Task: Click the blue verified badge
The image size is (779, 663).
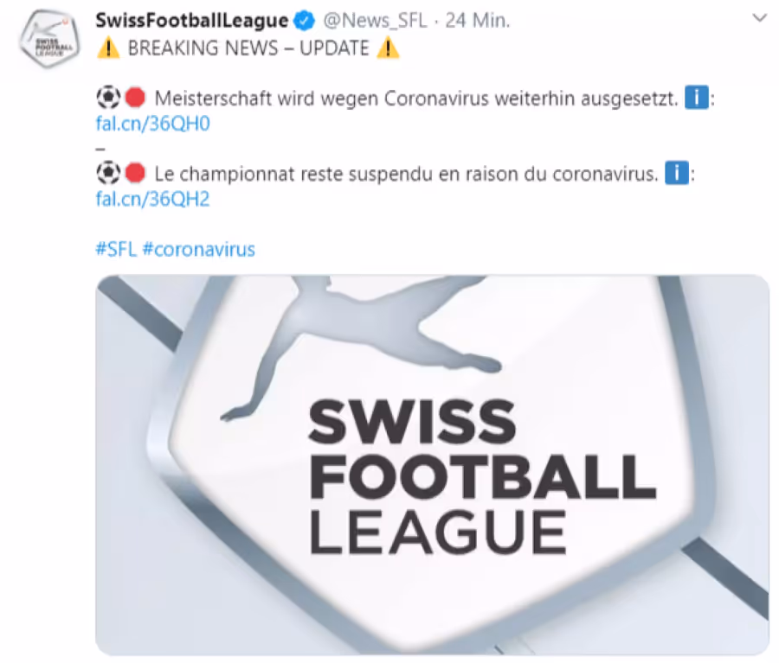Action: point(304,21)
